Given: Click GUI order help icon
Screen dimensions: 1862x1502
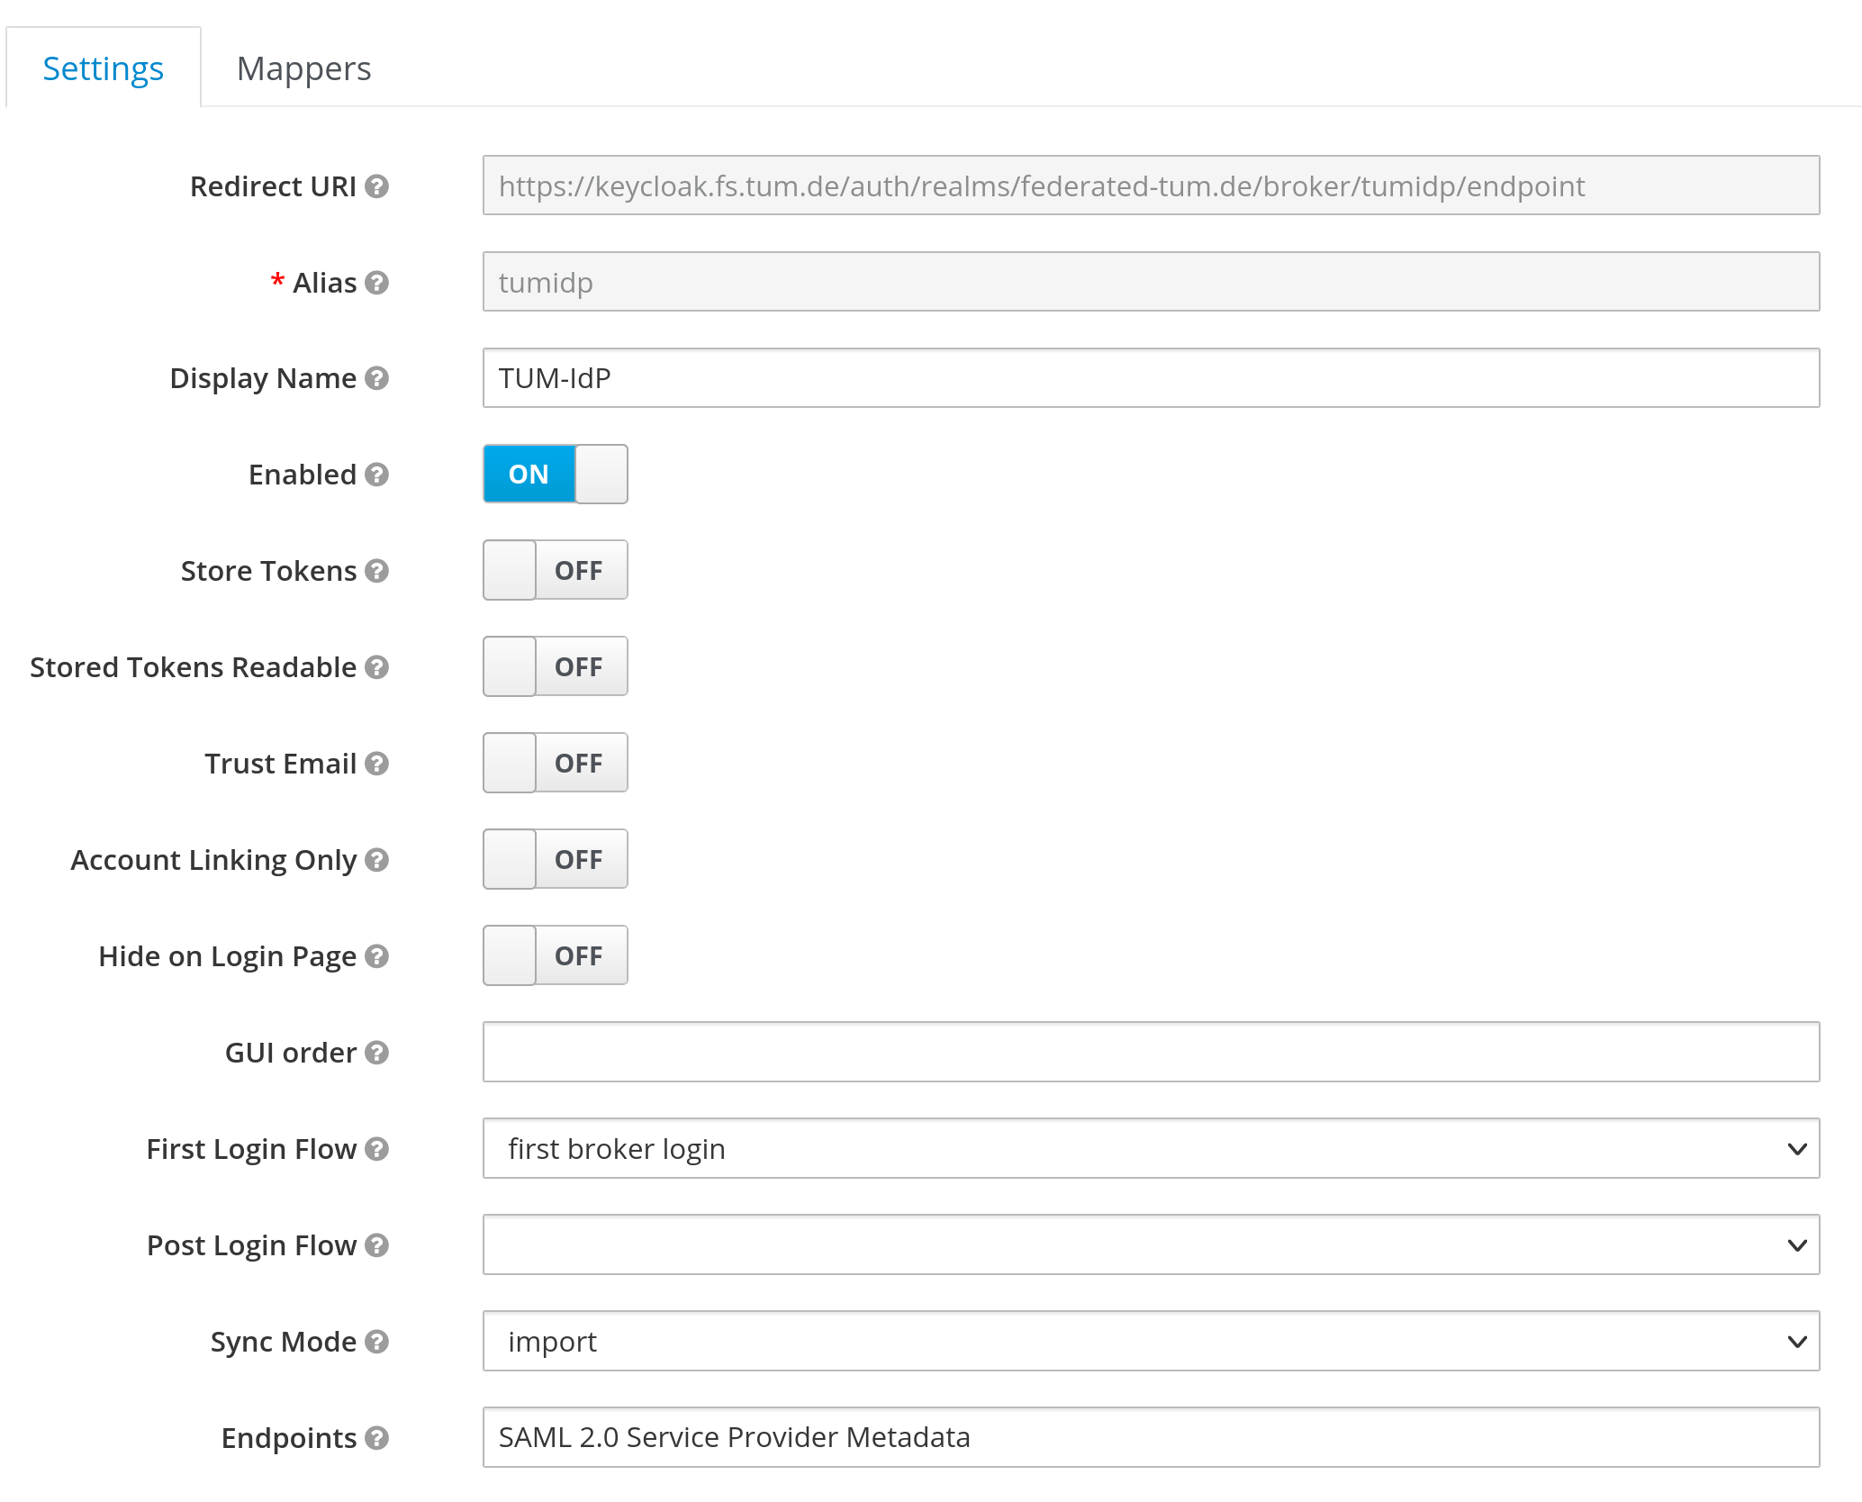Looking at the screenshot, I should point(376,1053).
